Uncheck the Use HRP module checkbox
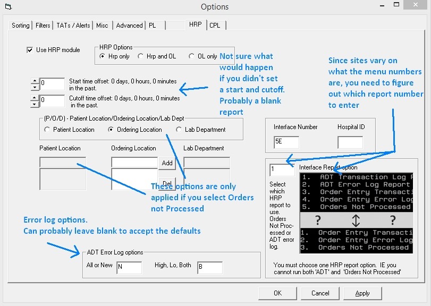Image resolution: width=431 pixels, height=306 pixels. click(x=30, y=50)
